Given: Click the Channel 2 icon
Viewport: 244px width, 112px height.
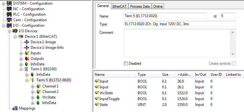Looking at the screenshot, I should (x=39, y=91).
